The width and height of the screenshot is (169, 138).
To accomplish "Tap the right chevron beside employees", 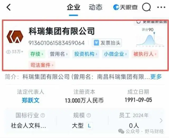I will (x=161, y=120).
